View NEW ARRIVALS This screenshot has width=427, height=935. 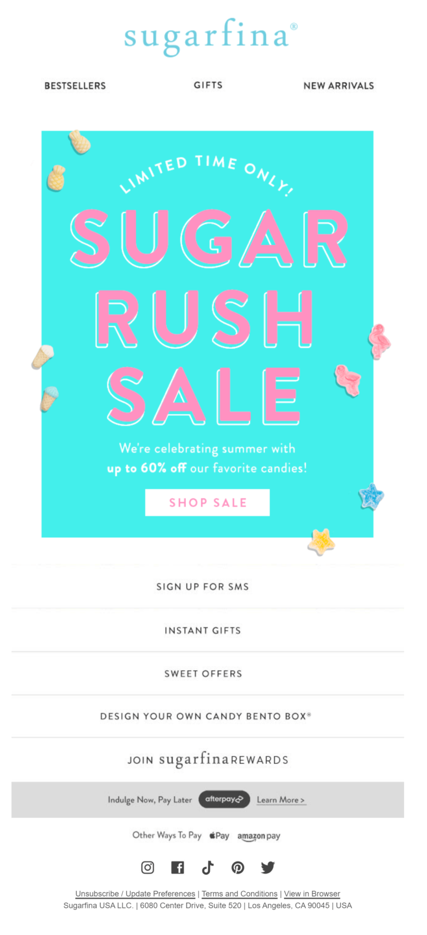[339, 86]
